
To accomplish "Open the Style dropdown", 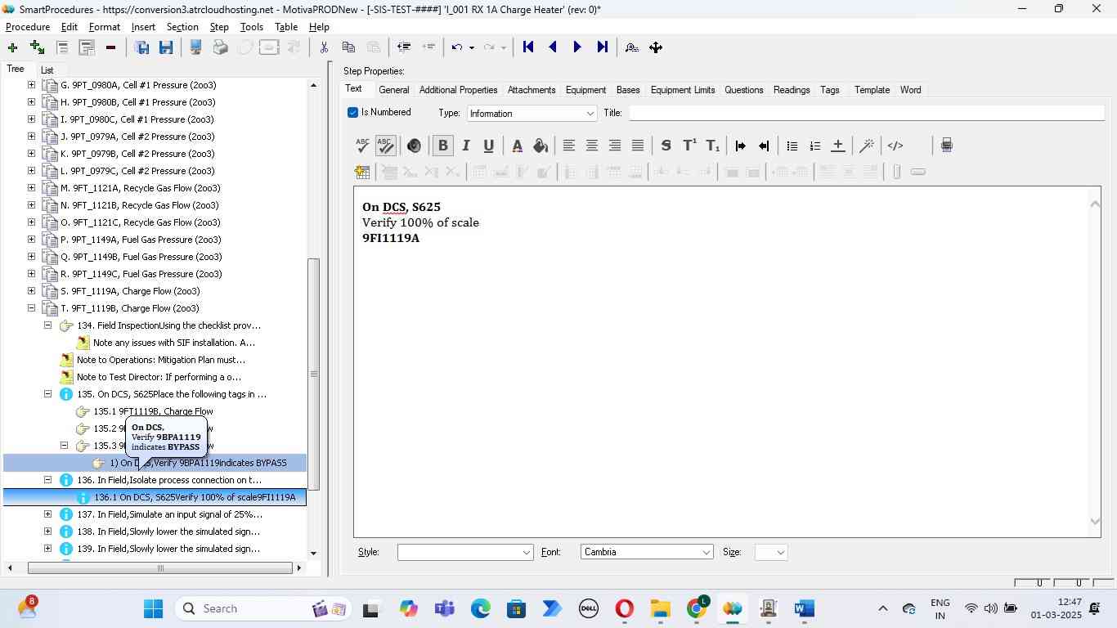I will click(526, 553).
